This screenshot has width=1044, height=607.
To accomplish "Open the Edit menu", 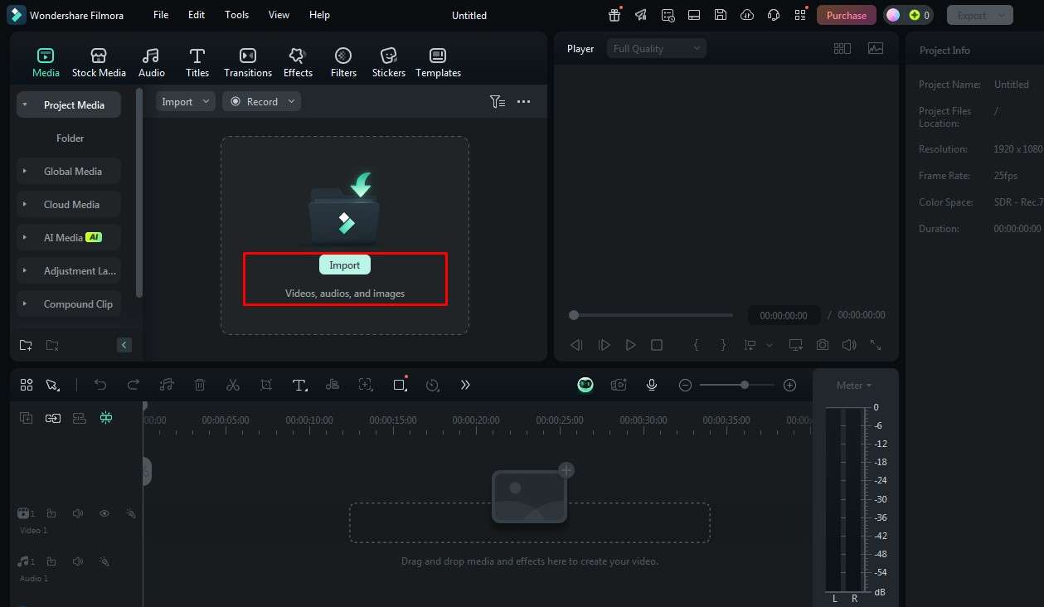I will tap(197, 15).
